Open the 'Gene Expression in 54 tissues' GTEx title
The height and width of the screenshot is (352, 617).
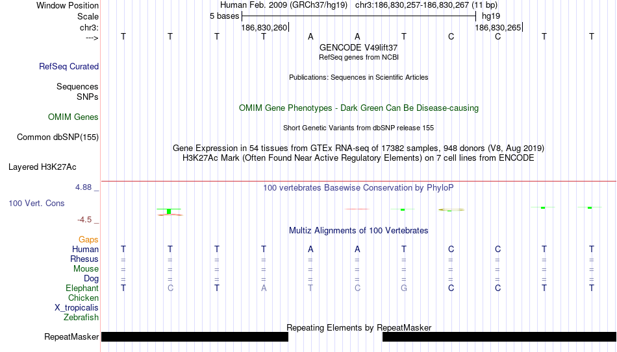[x=359, y=148]
